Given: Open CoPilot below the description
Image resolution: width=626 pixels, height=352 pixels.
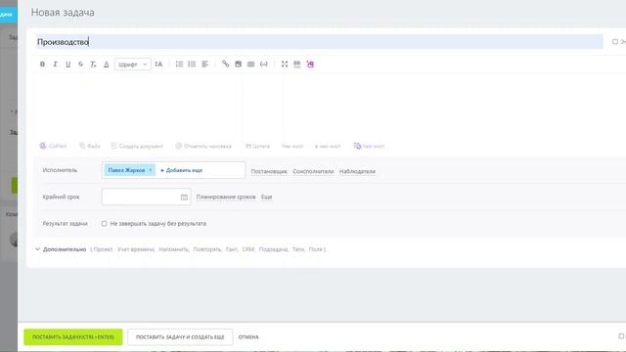Looking at the screenshot, I should point(53,146).
